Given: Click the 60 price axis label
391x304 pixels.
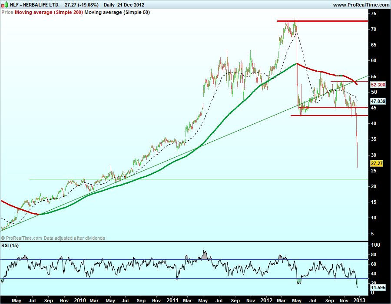Looking at the screenshot, I should (374, 60).
